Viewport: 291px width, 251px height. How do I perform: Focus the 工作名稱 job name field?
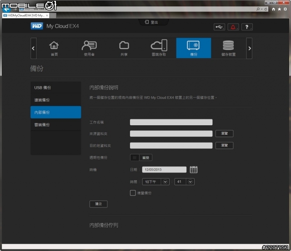tap(171, 122)
